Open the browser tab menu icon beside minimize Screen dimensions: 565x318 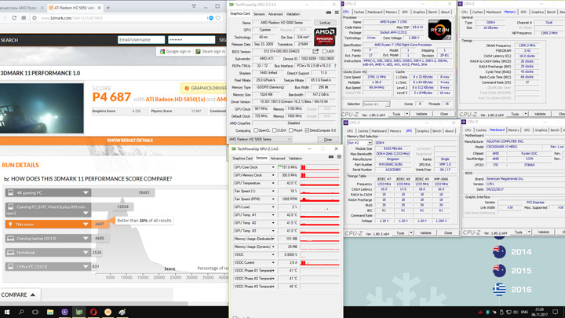194,6
